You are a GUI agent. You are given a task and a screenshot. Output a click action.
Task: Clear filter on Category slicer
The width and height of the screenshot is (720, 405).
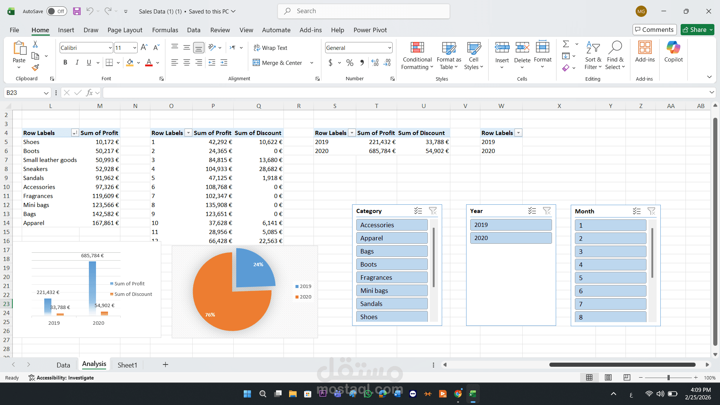pos(433,211)
